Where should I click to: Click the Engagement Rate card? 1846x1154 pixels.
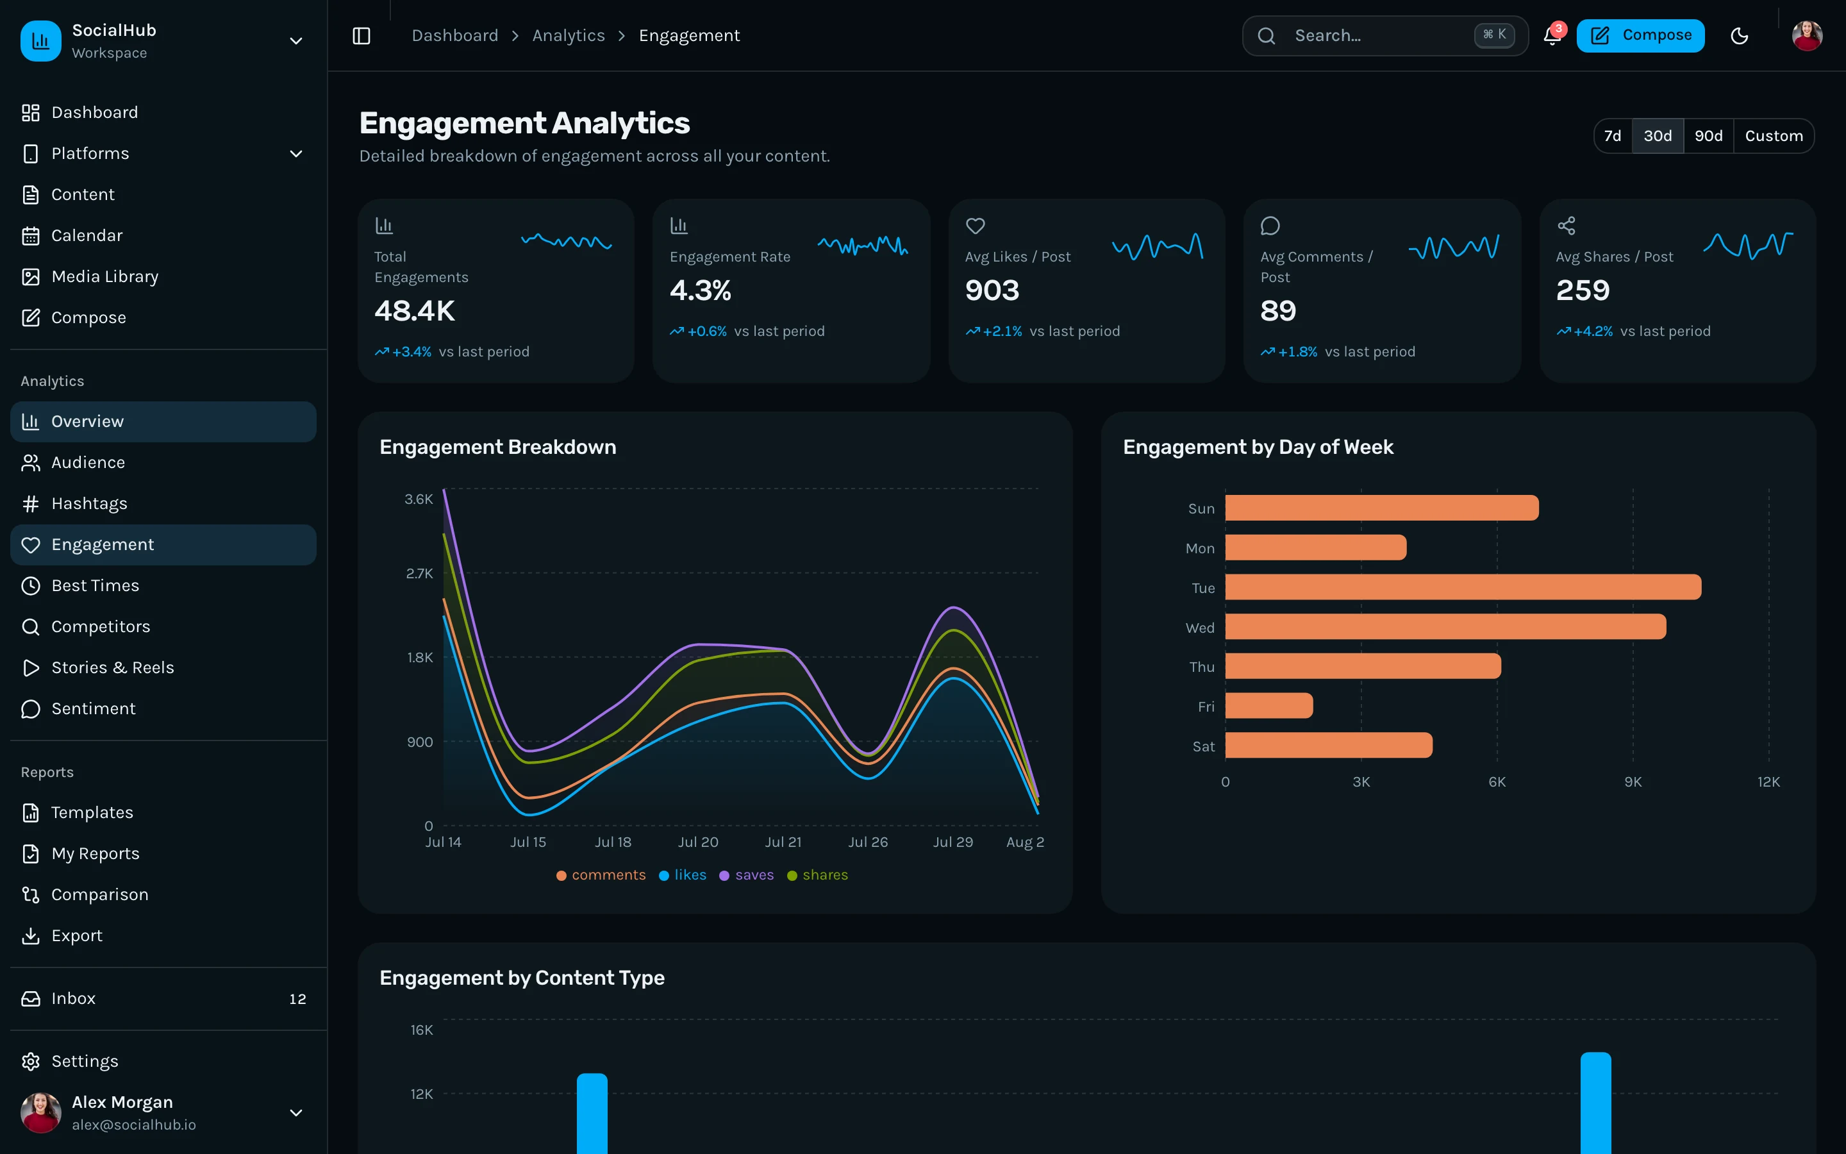[x=791, y=291]
